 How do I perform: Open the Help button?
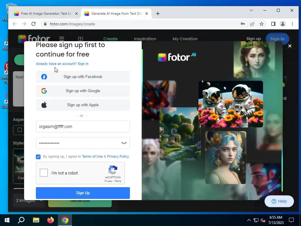[x=279, y=201]
